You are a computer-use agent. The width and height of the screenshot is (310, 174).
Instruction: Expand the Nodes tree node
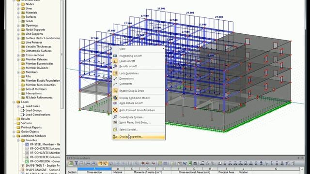[18, 4]
